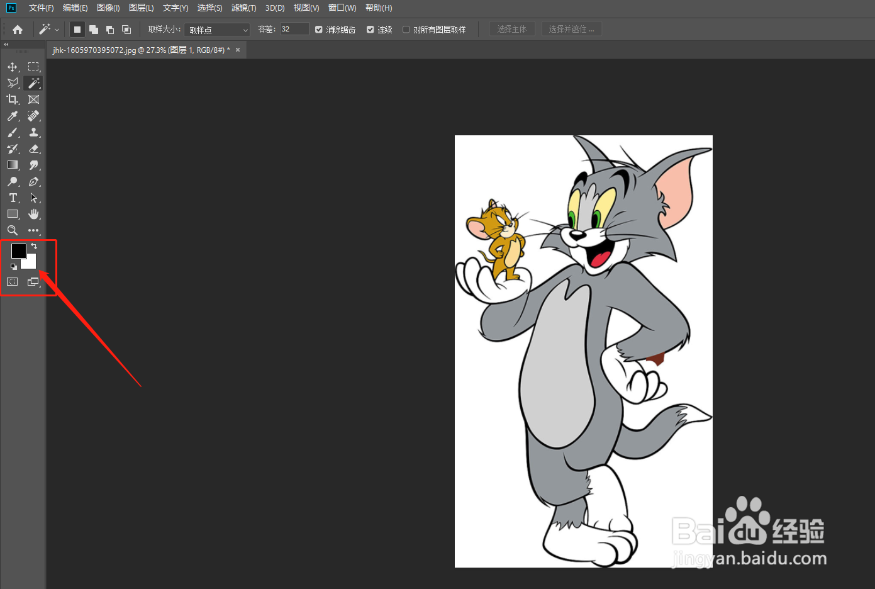Select the Crop tool
Viewport: 875px width, 589px height.
[x=13, y=99]
